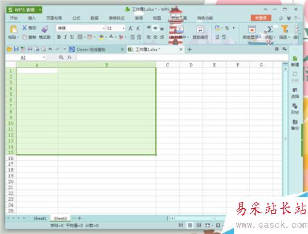Add a new document tab with plus
This screenshot has height=234, width=308.
coord(190,49)
